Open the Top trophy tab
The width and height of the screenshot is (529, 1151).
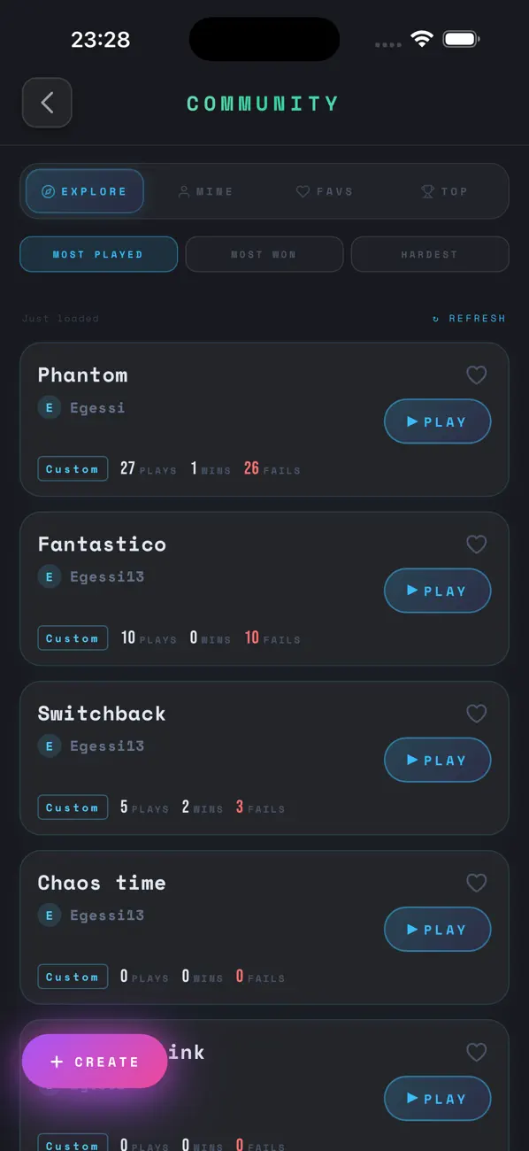443,191
